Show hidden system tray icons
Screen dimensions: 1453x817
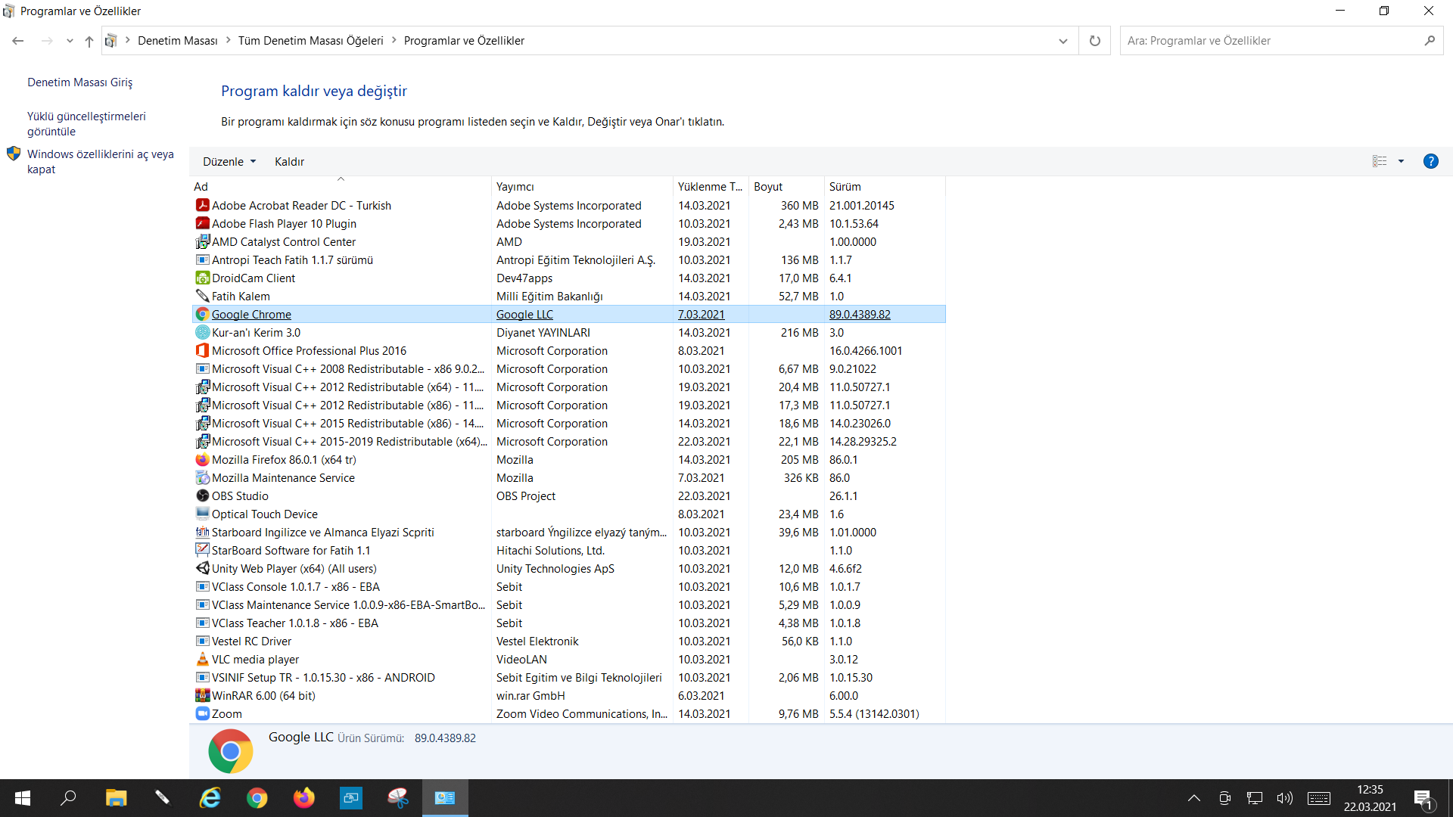1194,798
